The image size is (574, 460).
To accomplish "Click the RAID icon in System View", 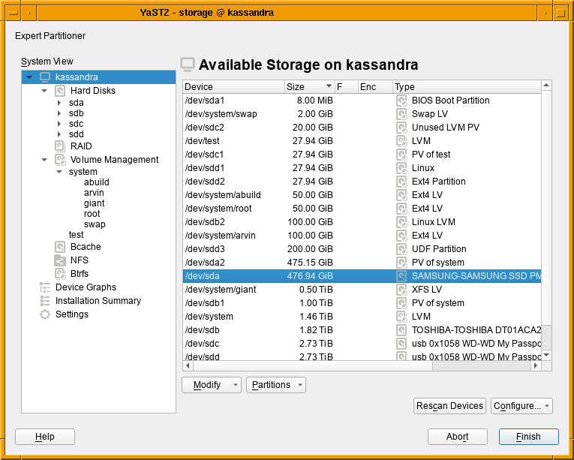I will 60,146.
